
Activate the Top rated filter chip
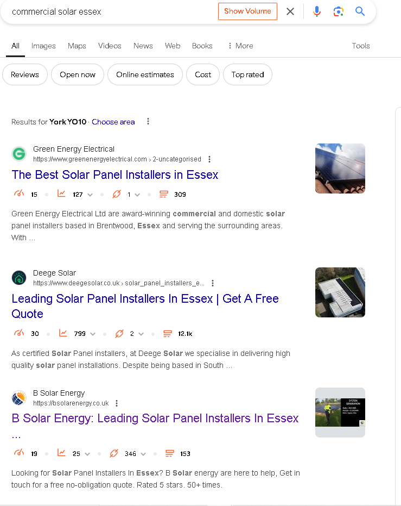tap(247, 74)
